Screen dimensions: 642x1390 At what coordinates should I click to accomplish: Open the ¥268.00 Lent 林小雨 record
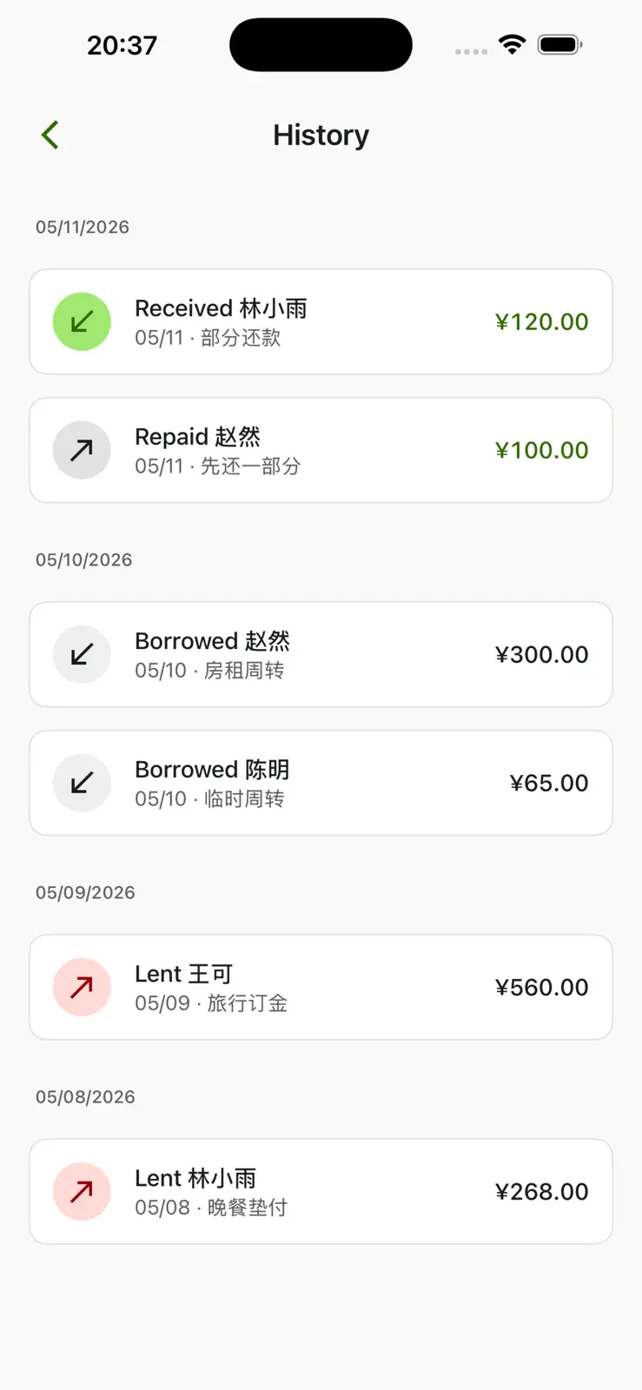(x=321, y=1191)
